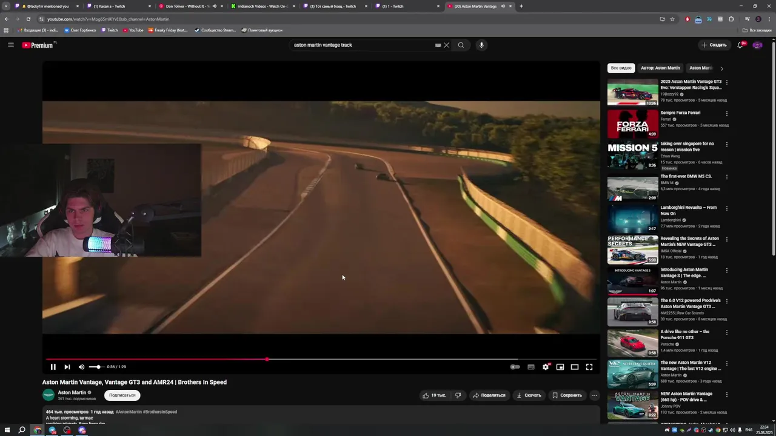Viewport: 776px width, 436px height.
Task: Run search with magnifier button
Action: [461, 45]
